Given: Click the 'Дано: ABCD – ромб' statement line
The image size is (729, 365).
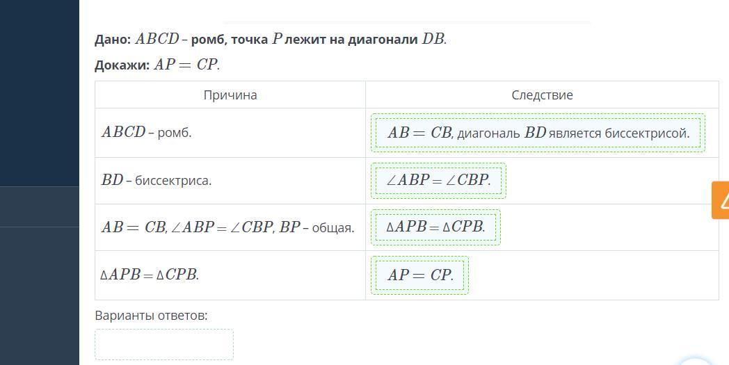Looking at the screenshot, I should click(271, 40).
